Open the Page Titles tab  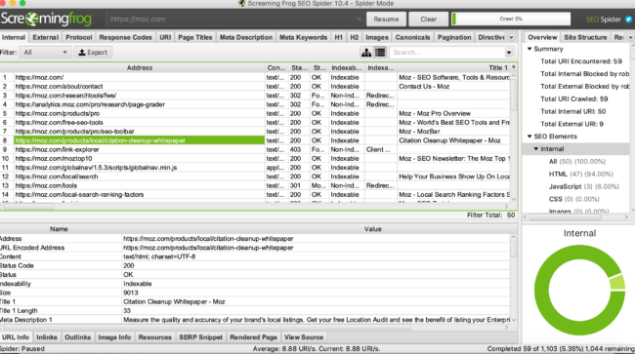(195, 37)
